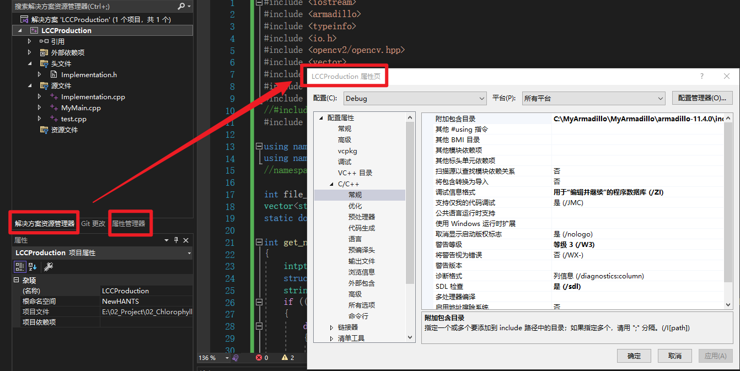This screenshot has width=740, height=371.
Task: Open the LCCProduction 项目属性 object dropdown
Action: pyautogui.click(x=190, y=253)
